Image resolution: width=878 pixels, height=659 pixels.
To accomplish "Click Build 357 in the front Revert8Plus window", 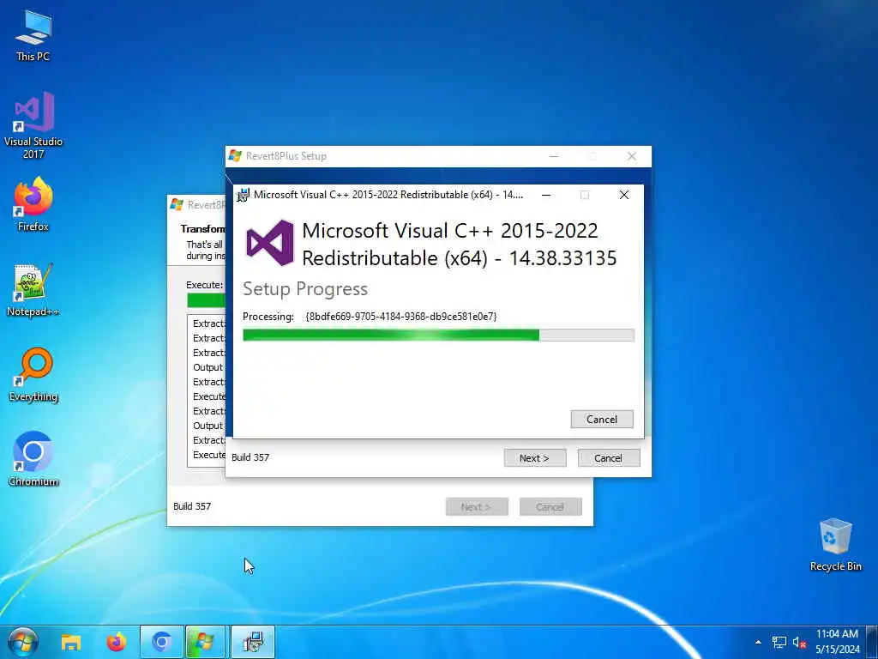I will (x=250, y=457).
